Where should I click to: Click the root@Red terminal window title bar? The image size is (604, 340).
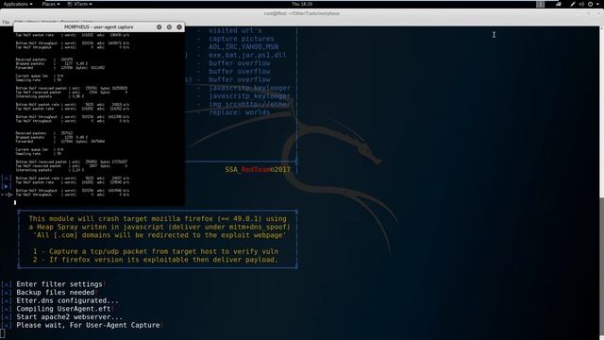point(302,13)
